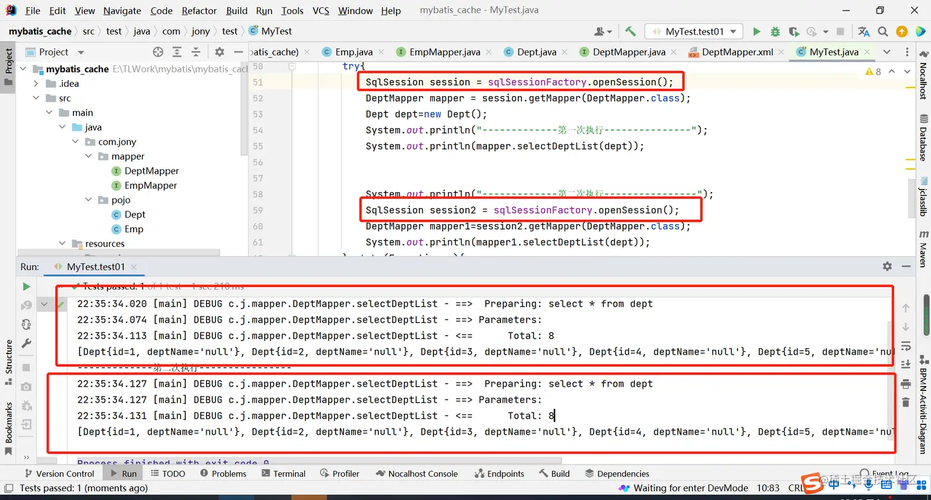This screenshot has height=500, width=931.
Task: Toggle scroll to end of console output
Action: [x=905, y=365]
